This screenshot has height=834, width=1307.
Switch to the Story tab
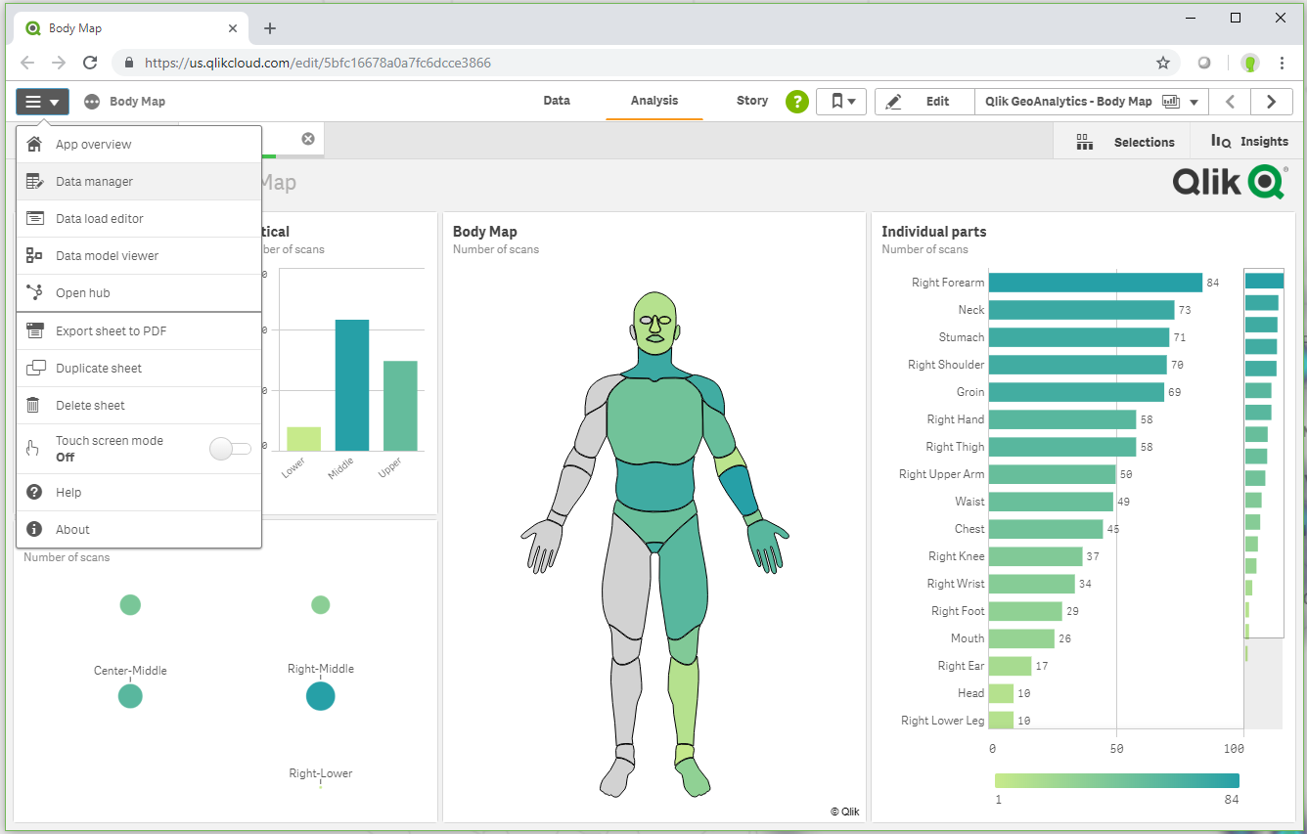point(751,100)
